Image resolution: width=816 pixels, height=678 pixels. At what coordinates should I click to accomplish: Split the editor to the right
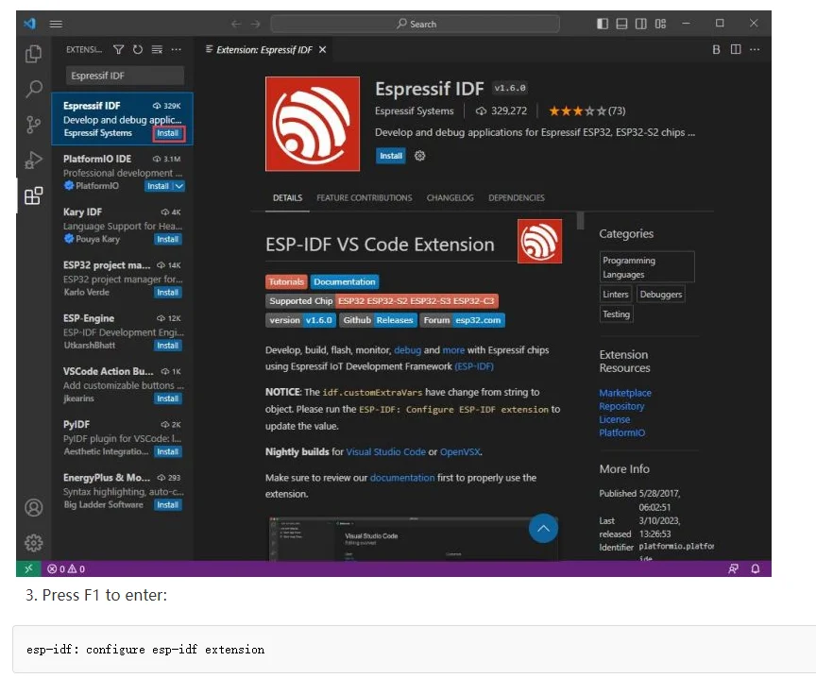coord(736,49)
